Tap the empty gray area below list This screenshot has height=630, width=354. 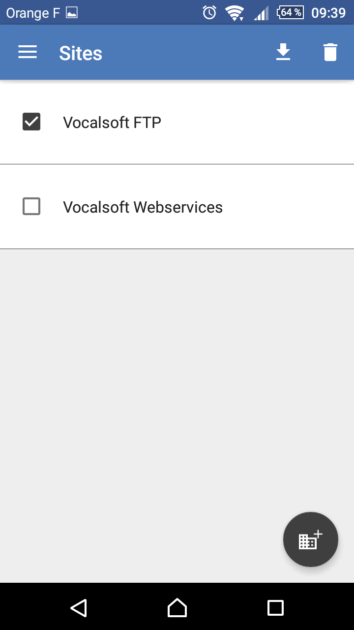click(x=177, y=416)
